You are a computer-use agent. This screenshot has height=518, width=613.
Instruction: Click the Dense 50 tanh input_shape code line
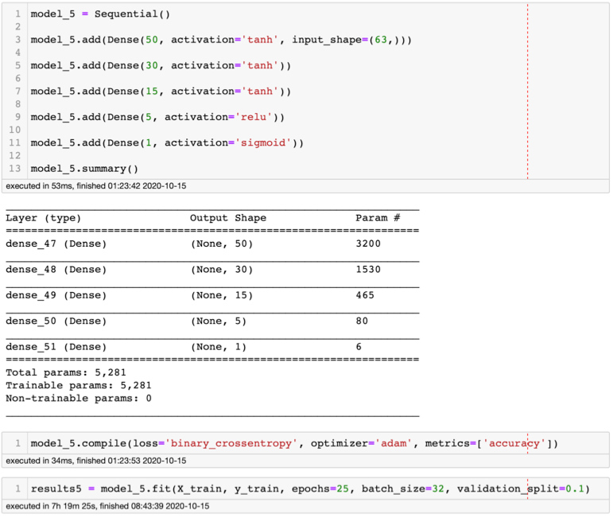(221, 40)
